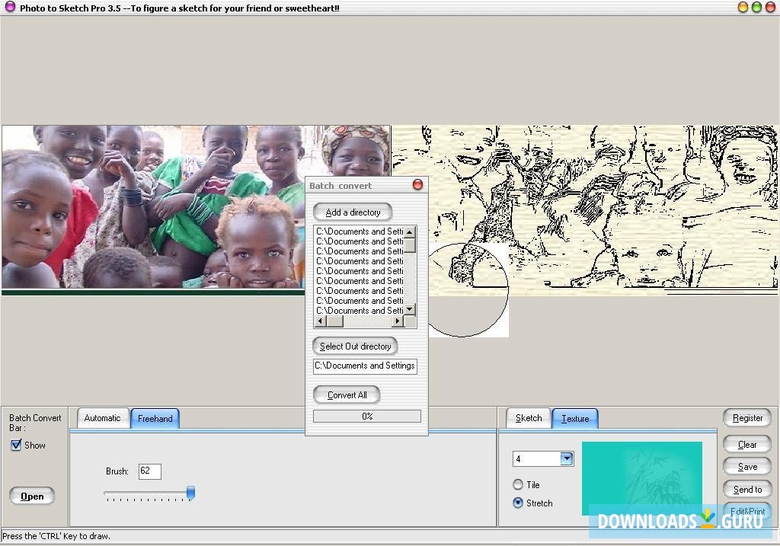Screen dimensions: 780x546
Task: Click the Brush size input showing 62
Action: click(x=149, y=471)
